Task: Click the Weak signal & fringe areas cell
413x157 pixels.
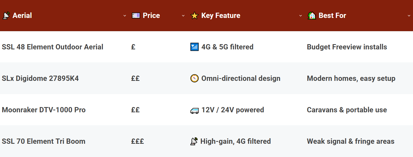Action: pyautogui.click(x=350, y=141)
